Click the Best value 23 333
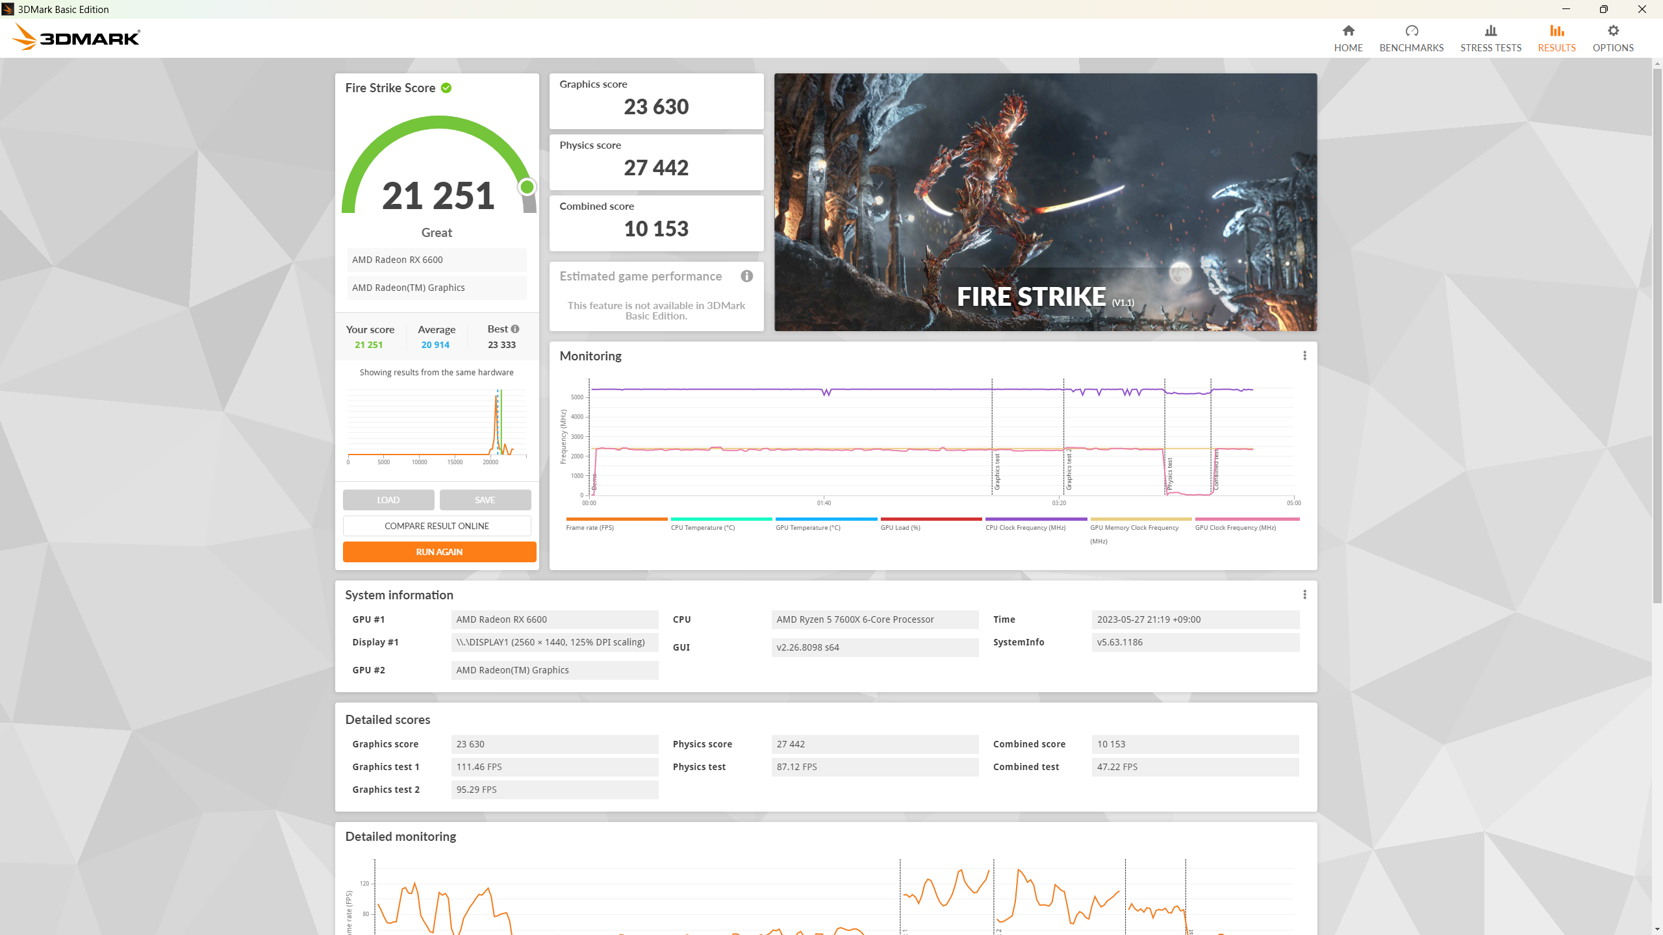This screenshot has width=1663, height=935. tap(501, 345)
